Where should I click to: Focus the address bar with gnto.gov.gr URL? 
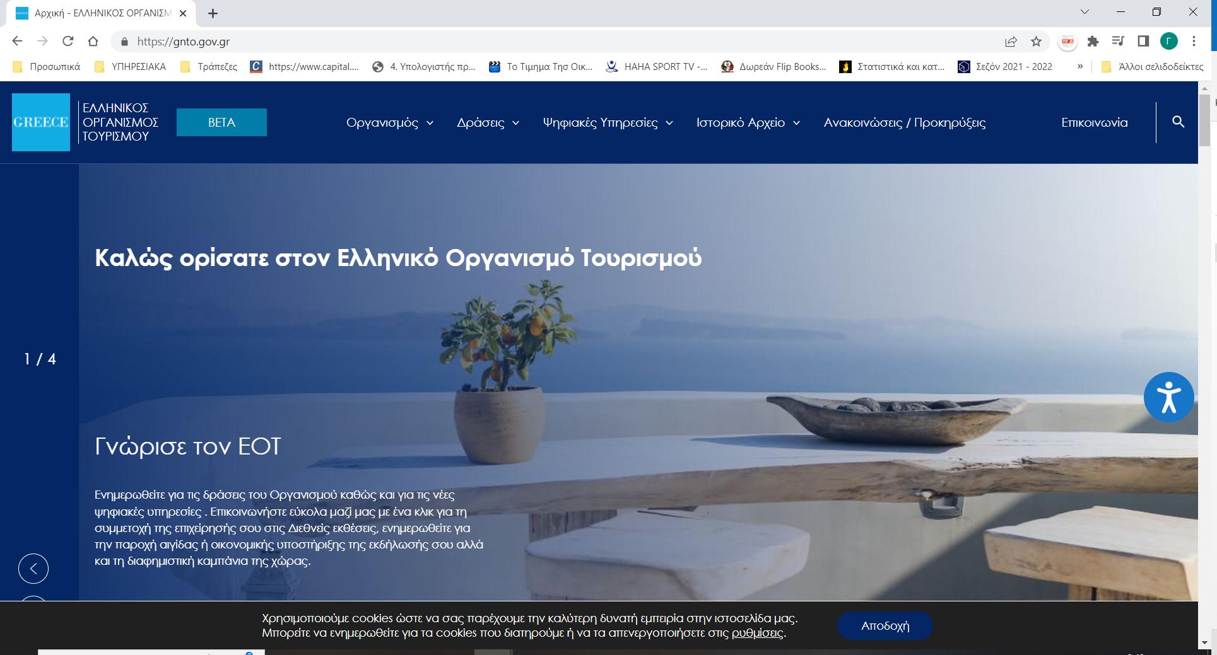555,42
